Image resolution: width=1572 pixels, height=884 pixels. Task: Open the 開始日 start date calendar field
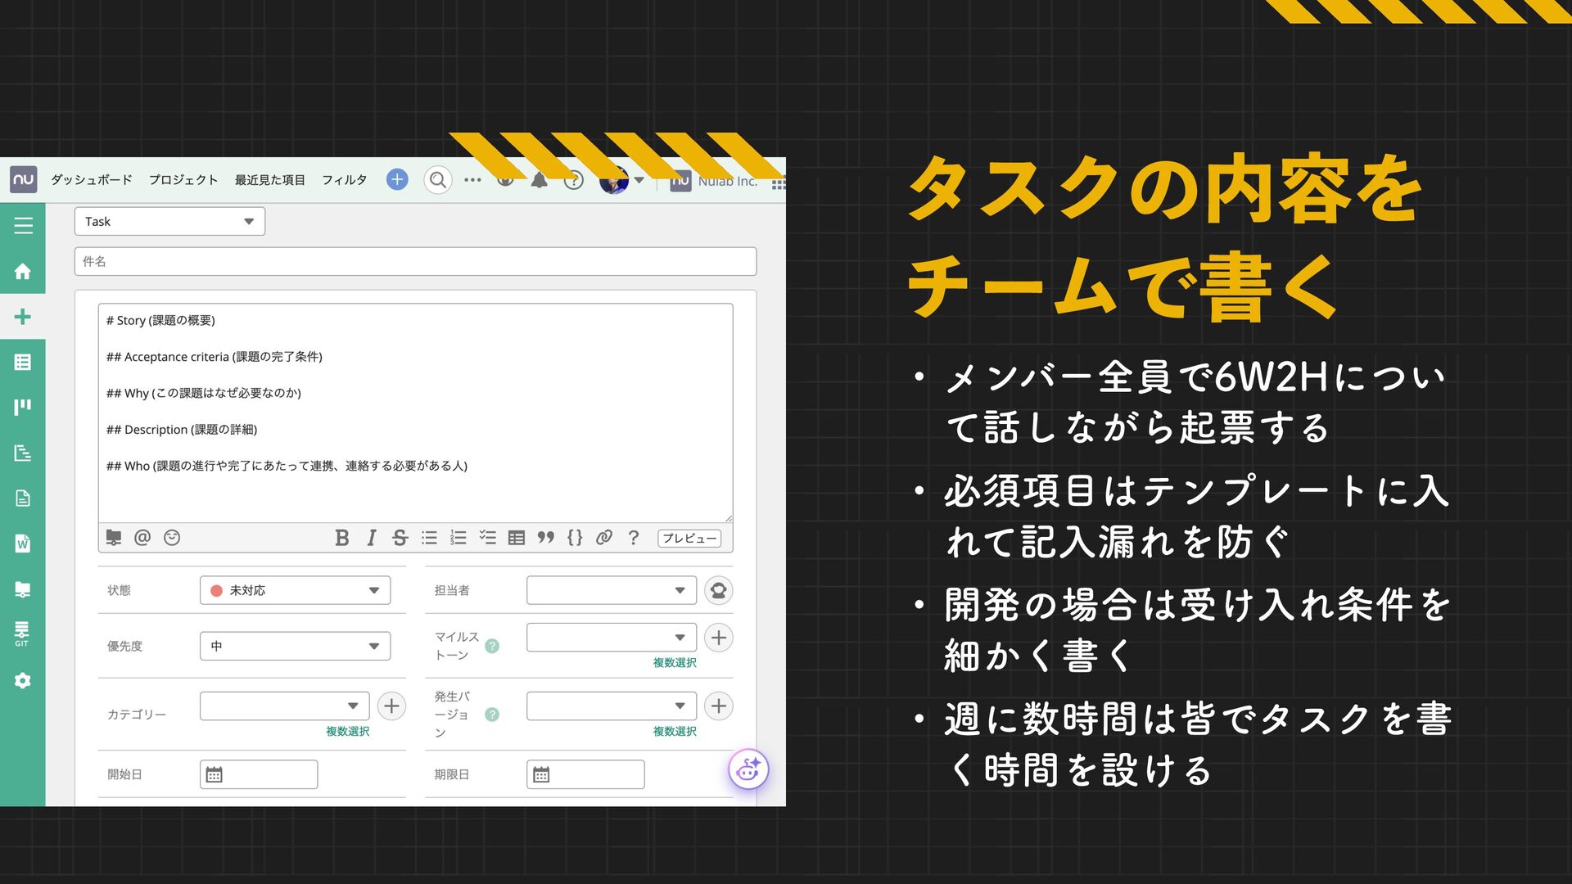pyautogui.click(x=259, y=774)
